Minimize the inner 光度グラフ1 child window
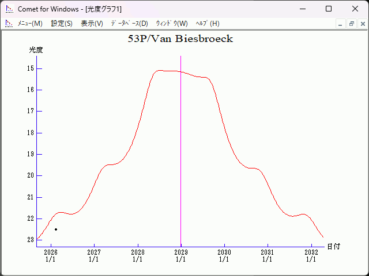The image size is (369, 276). pyautogui.click(x=341, y=24)
